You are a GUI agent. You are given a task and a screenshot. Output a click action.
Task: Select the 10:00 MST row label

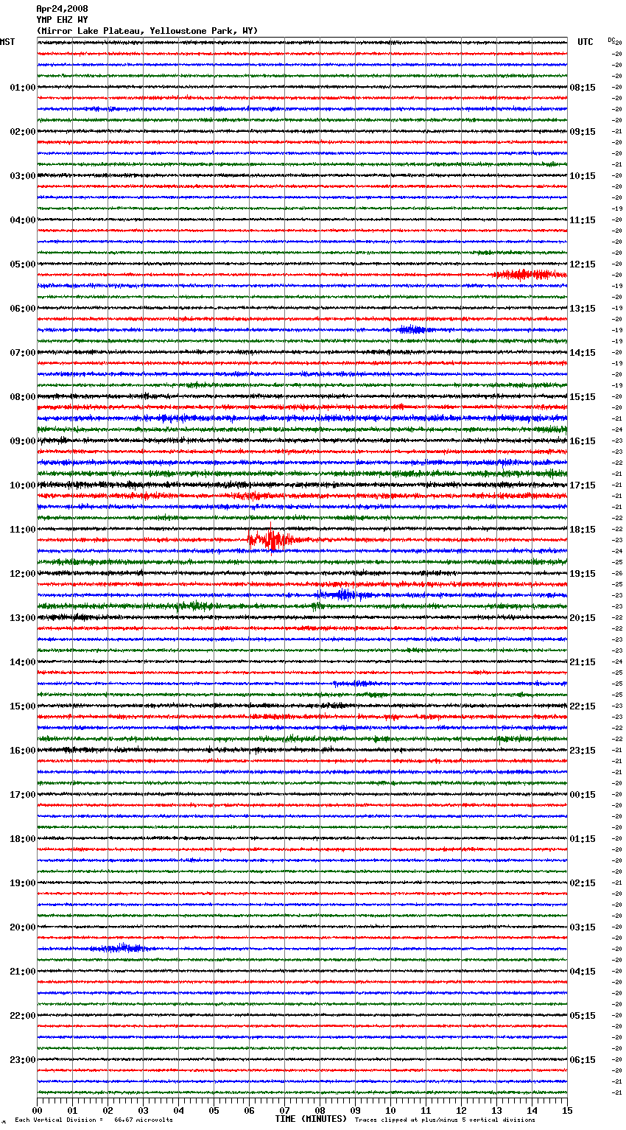pyautogui.click(x=22, y=485)
